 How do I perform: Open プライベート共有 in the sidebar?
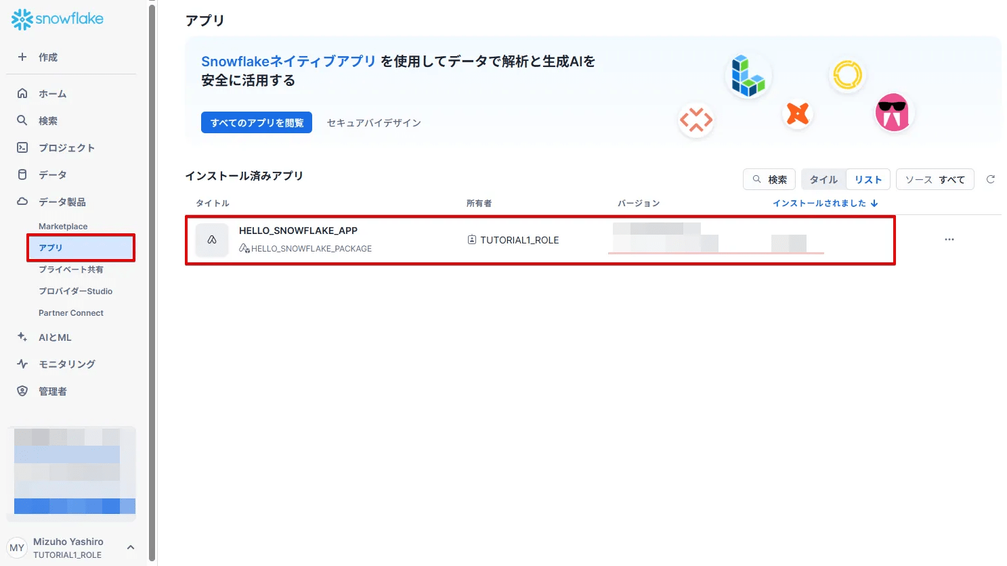coord(71,269)
